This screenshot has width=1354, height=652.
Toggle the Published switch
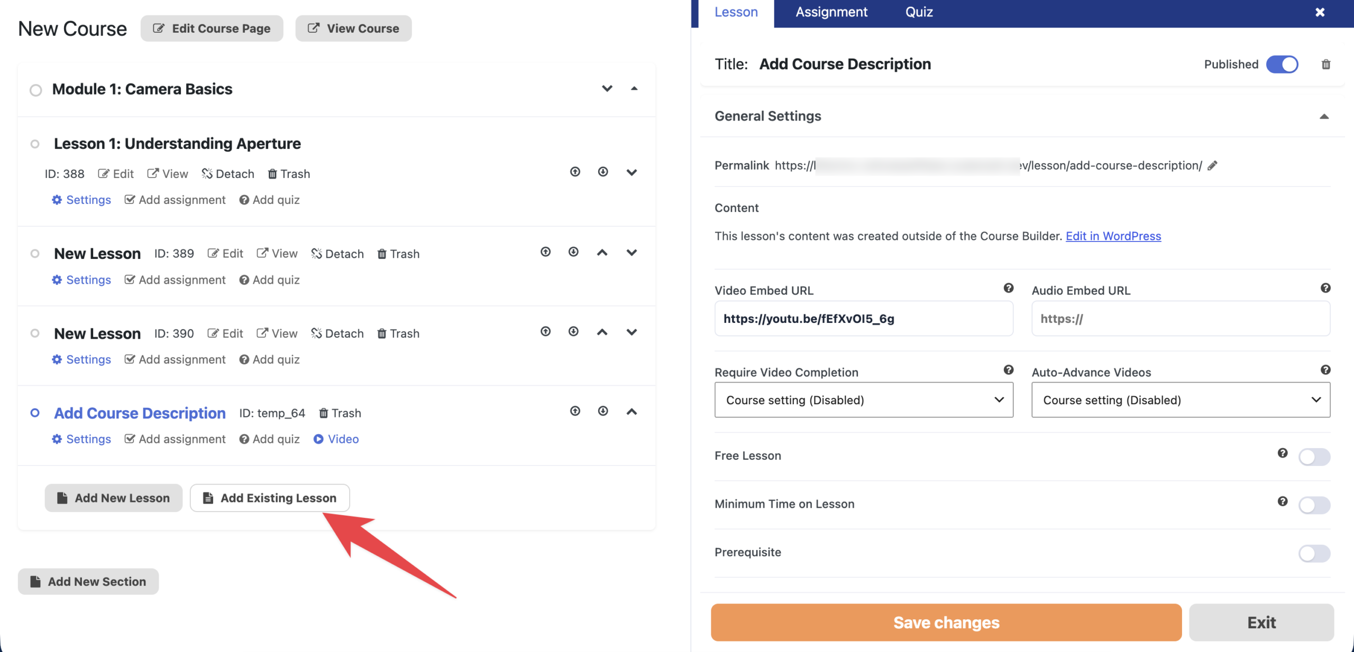[1282, 64]
